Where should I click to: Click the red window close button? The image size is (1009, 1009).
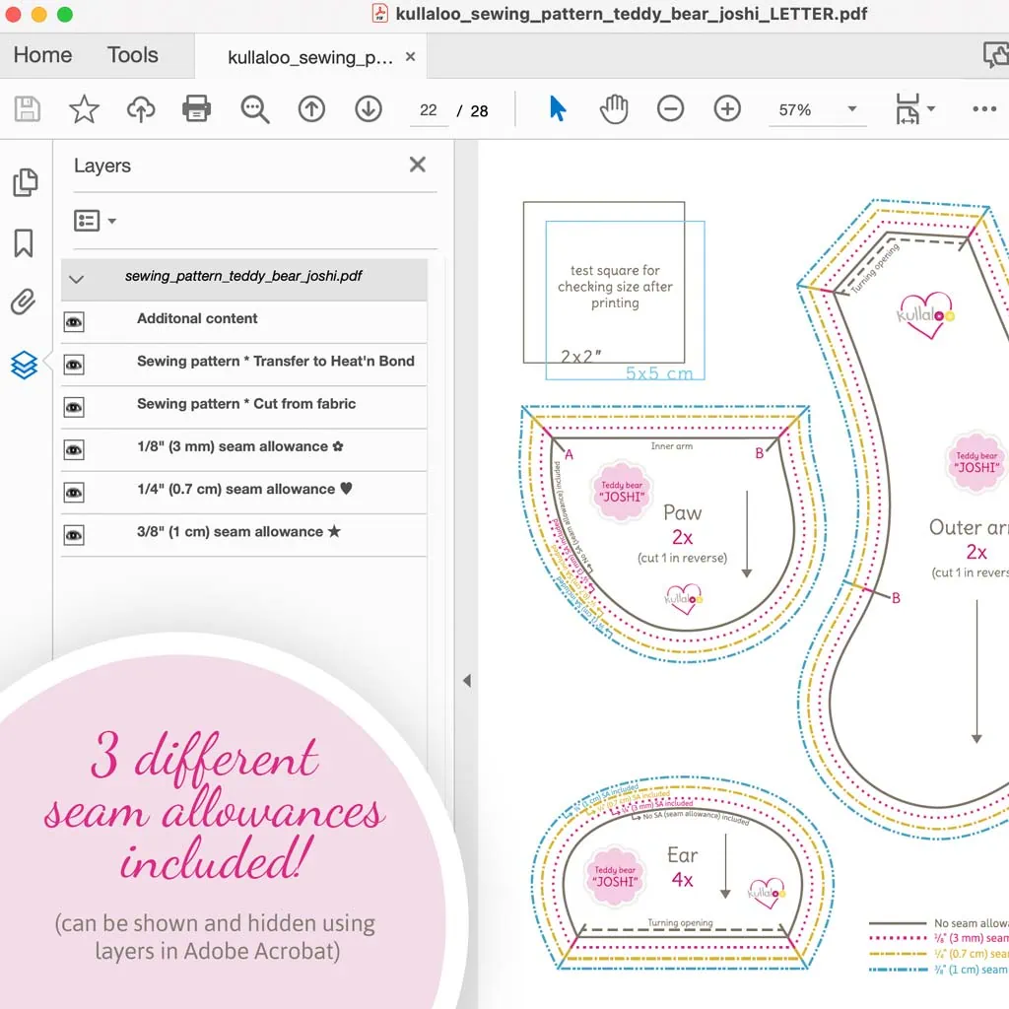point(13,14)
